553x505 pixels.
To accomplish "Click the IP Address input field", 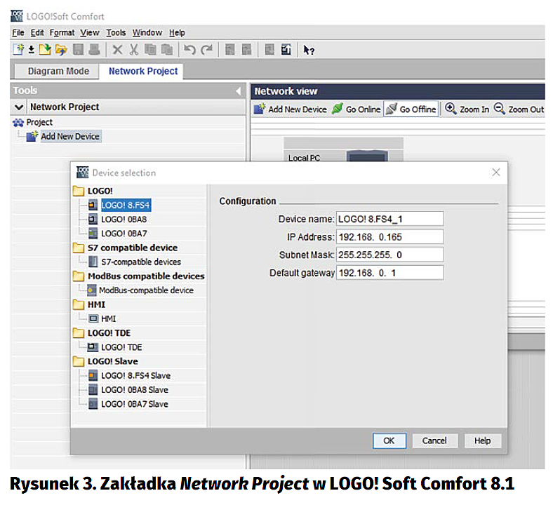I will pyautogui.click(x=389, y=236).
